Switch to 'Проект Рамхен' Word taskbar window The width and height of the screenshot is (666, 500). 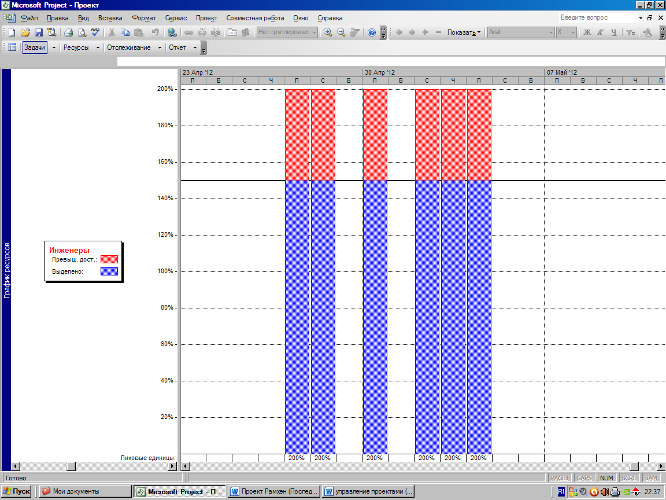(x=274, y=491)
